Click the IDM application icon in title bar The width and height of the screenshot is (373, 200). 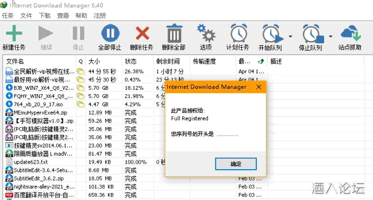click(x=4, y=5)
